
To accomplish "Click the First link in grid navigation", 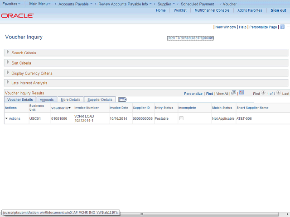I will [x=256, y=94].
